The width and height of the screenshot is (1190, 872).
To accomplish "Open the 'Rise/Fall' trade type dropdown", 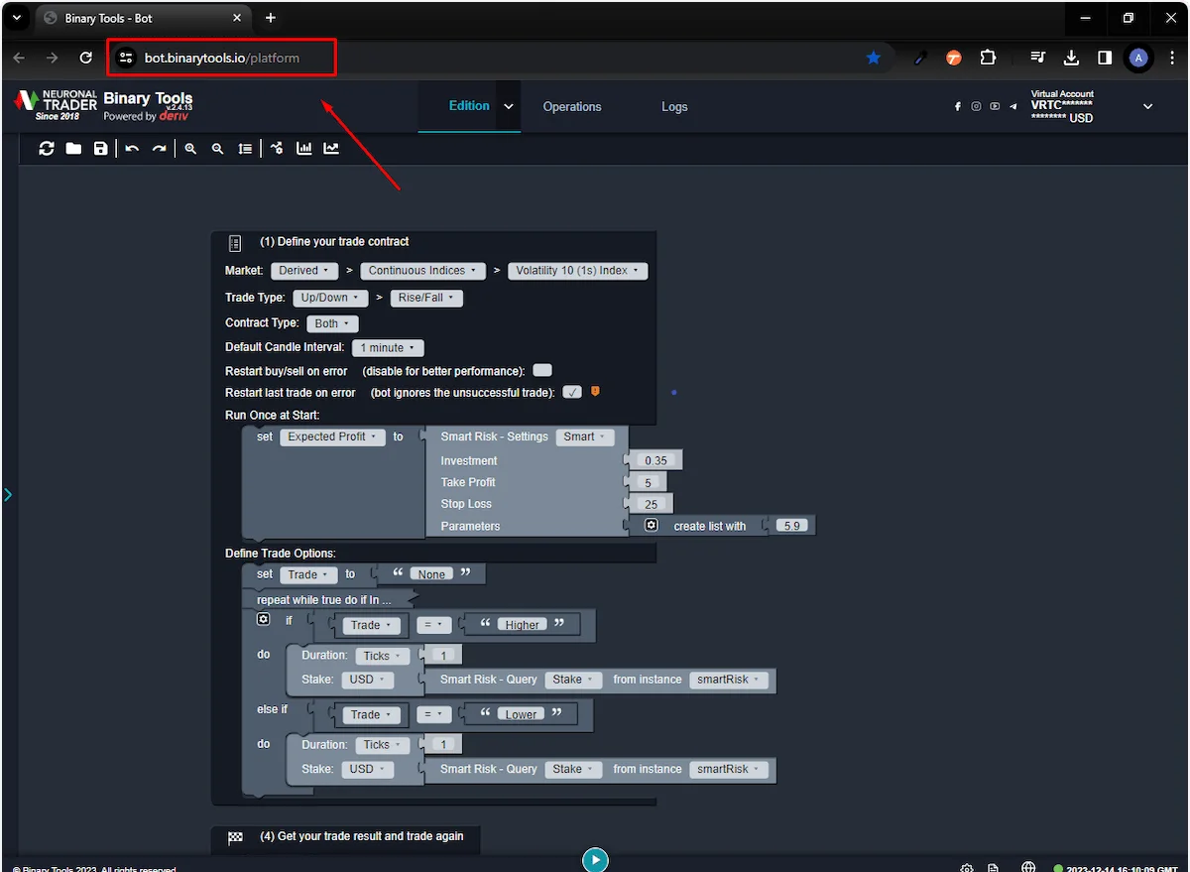I will click(426, 298).
